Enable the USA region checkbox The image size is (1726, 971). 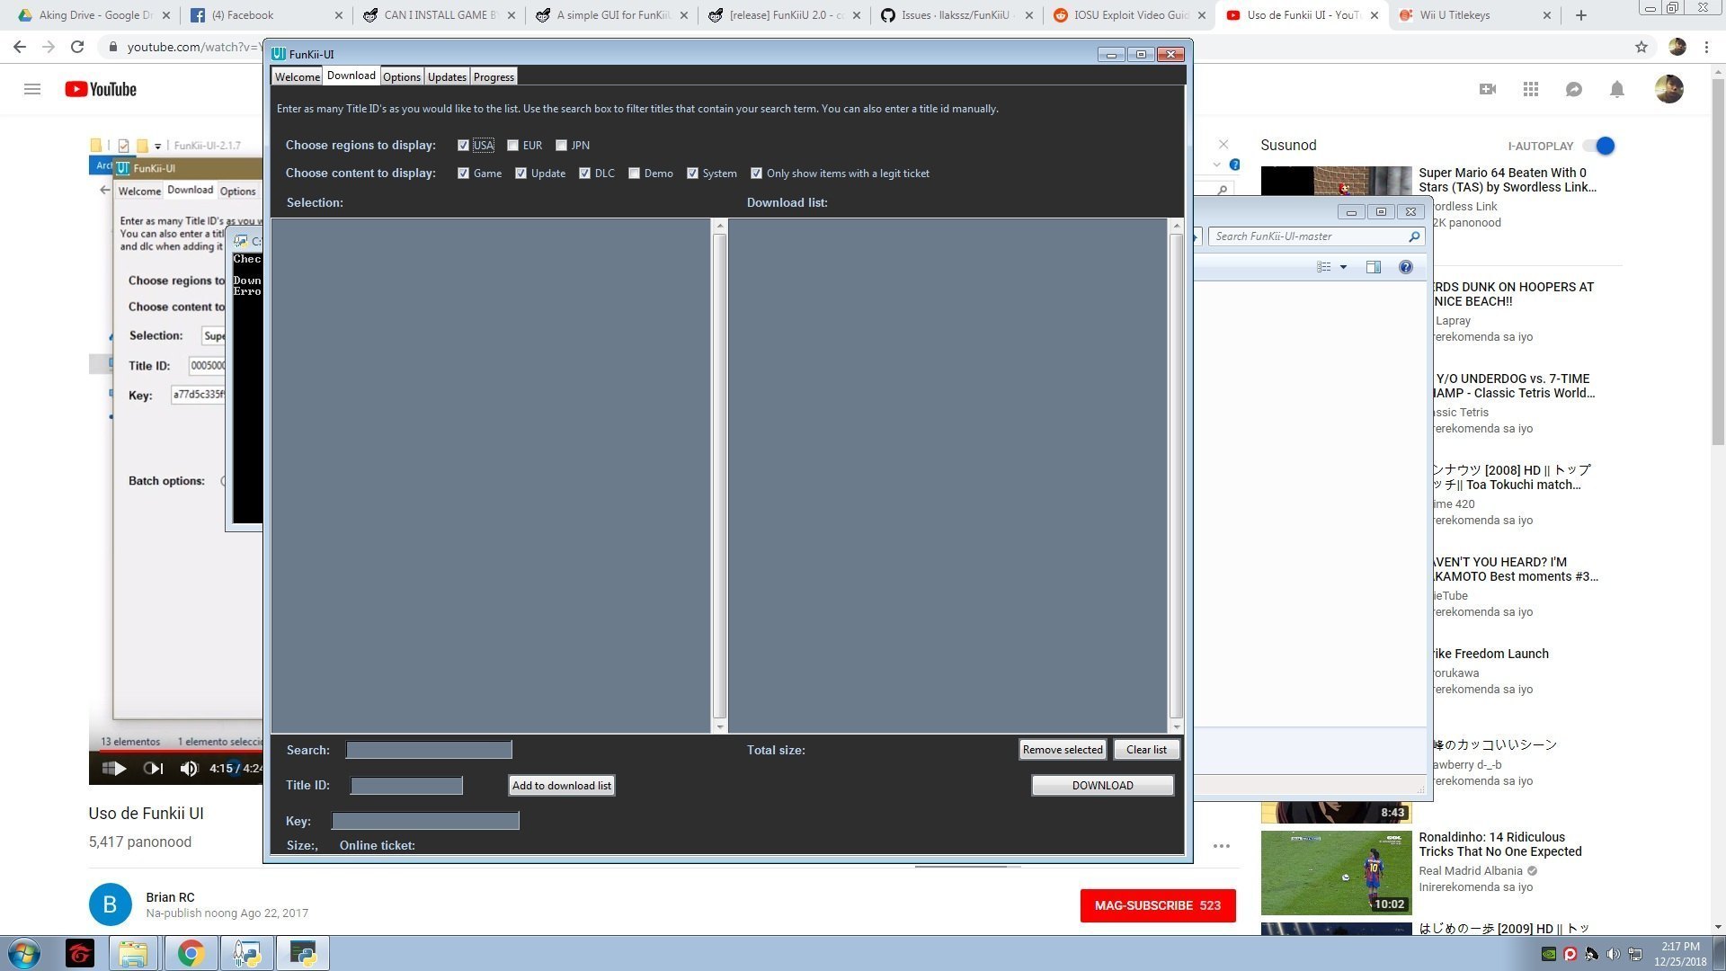pos(463,146)
